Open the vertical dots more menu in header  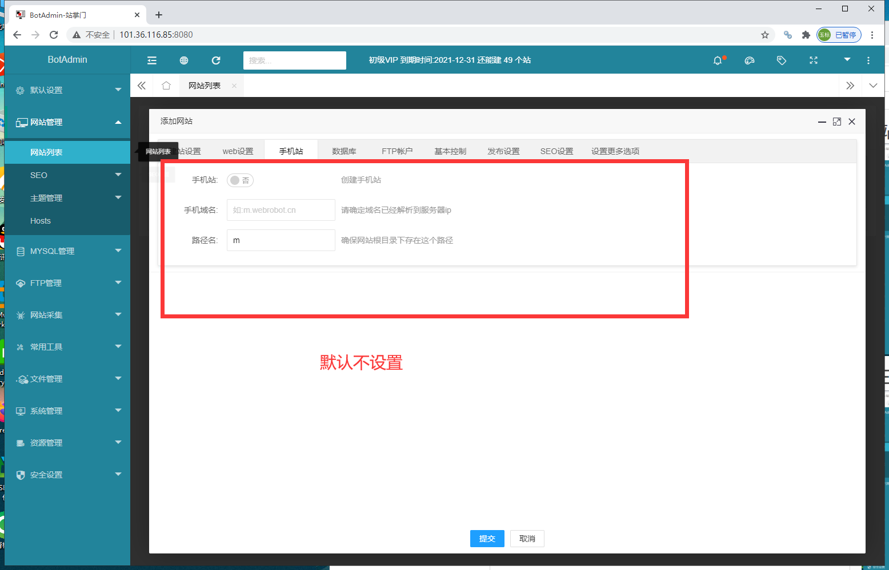[868, 60]
